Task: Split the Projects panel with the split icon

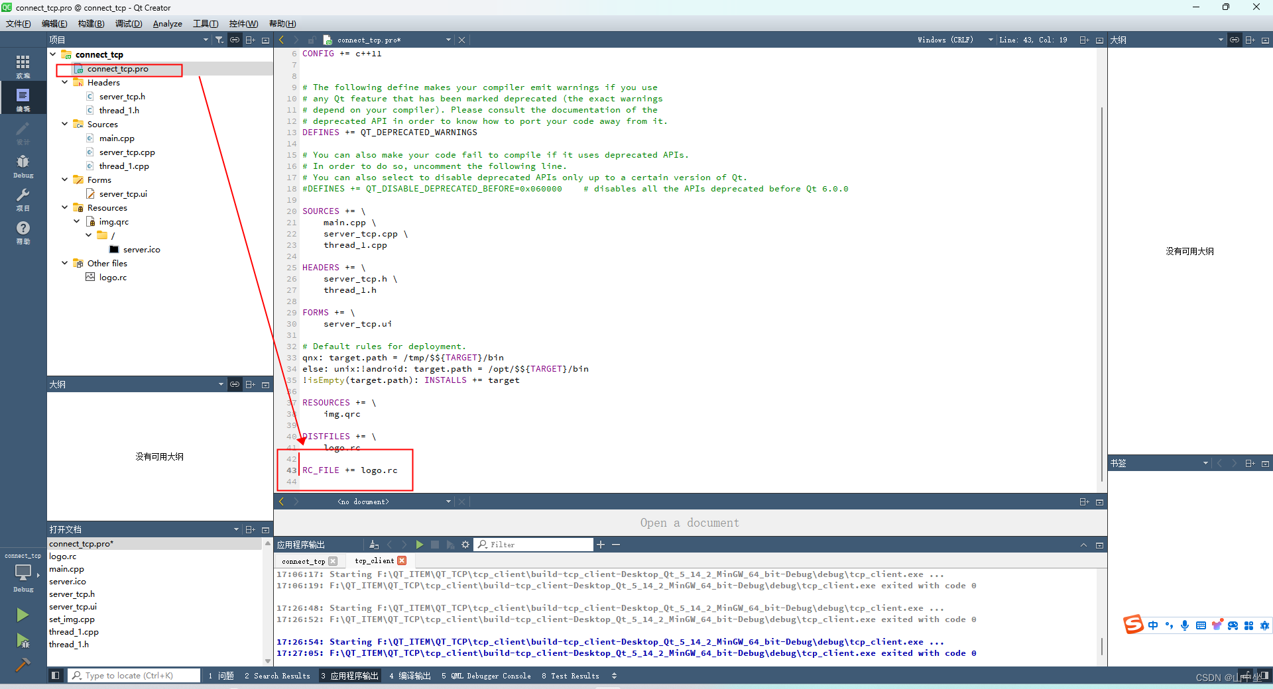Action: click(251, 40)
